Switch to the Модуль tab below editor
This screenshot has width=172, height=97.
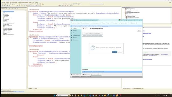pos(35,88)
